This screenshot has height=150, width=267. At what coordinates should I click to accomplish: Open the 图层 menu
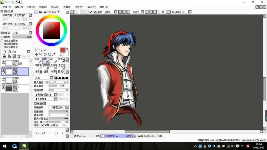click(x=43, y=7)
